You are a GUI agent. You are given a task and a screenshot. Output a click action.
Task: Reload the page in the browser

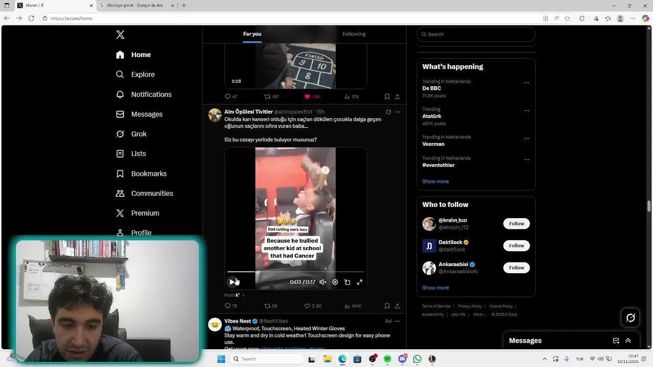(31, 18)
